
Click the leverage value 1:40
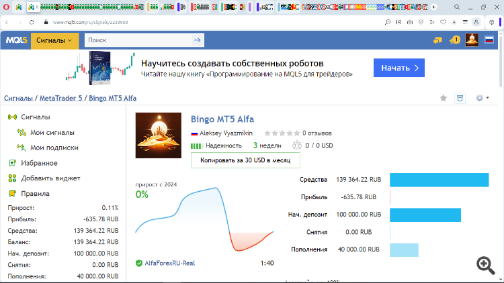pyautogui.click(x=267, y=263)
